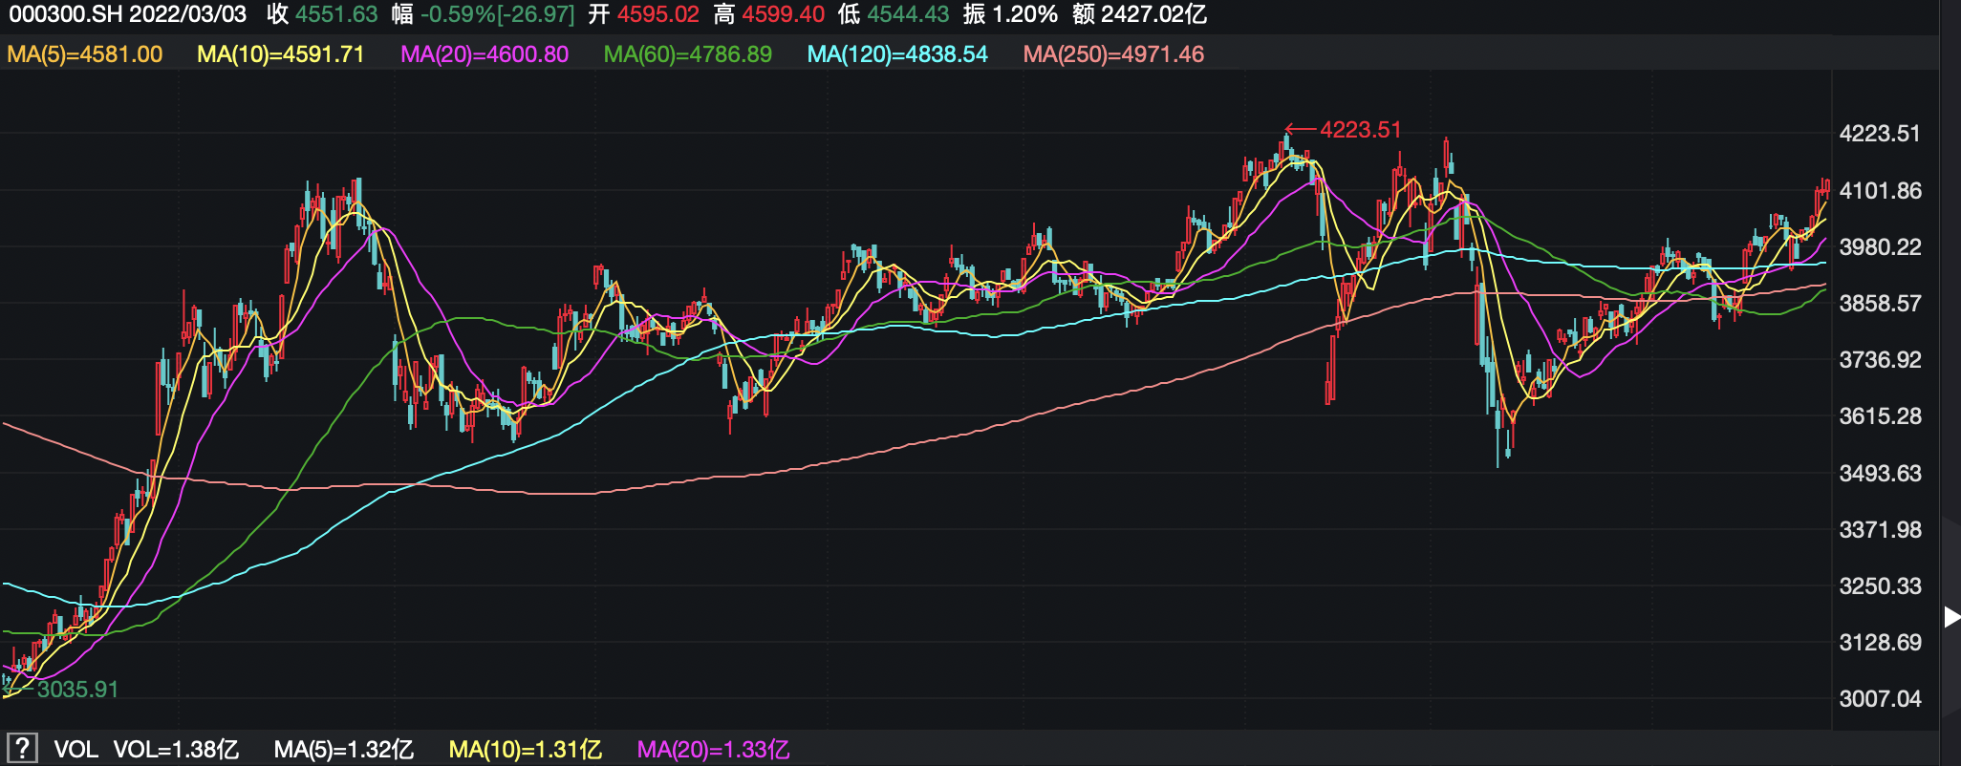
Task: Expand the side panel with the white arrow
Action: (1951, 617)
